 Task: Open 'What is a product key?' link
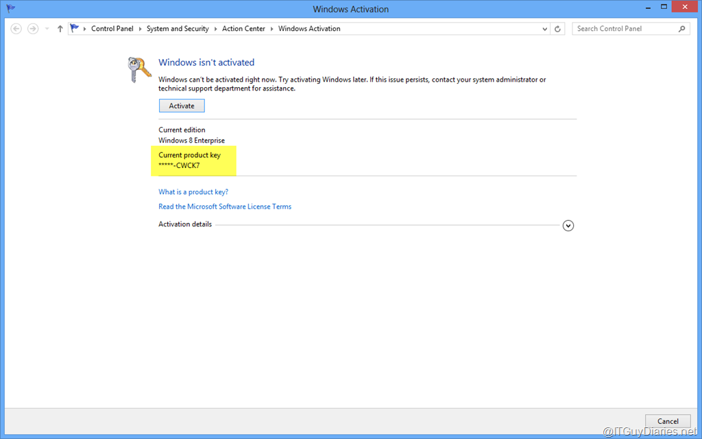[x=193, y=192]
